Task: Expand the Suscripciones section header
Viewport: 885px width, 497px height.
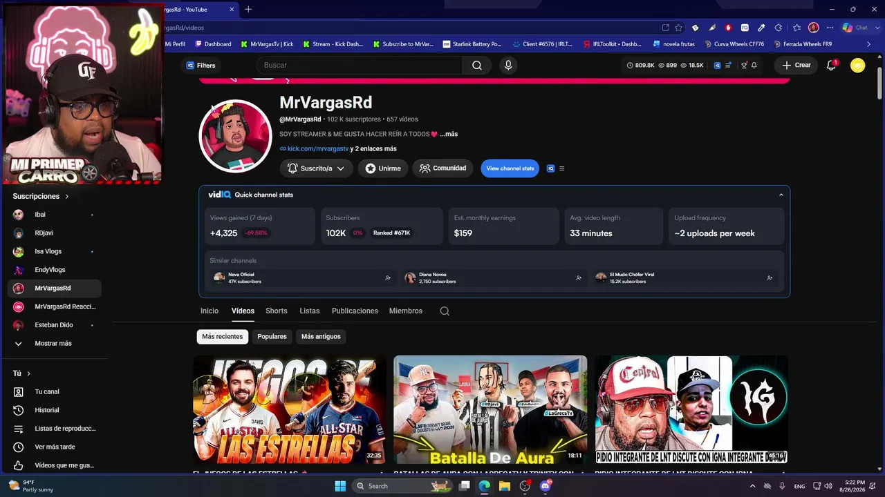Action: tap(41, 196)
